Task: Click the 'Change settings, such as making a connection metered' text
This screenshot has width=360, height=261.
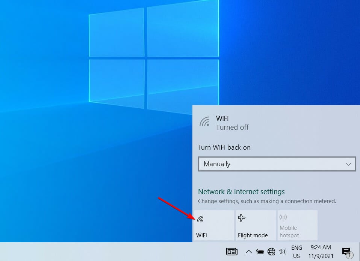Action: point(267,201)
